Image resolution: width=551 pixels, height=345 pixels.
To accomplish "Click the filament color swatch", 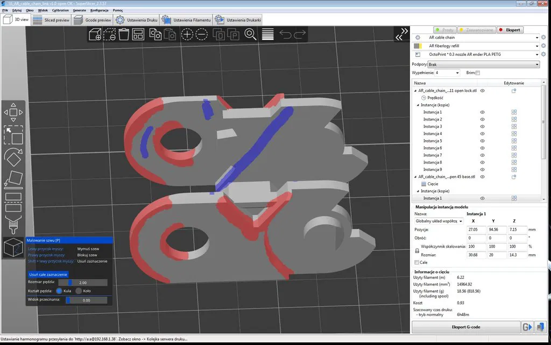I will coord(418,46).
